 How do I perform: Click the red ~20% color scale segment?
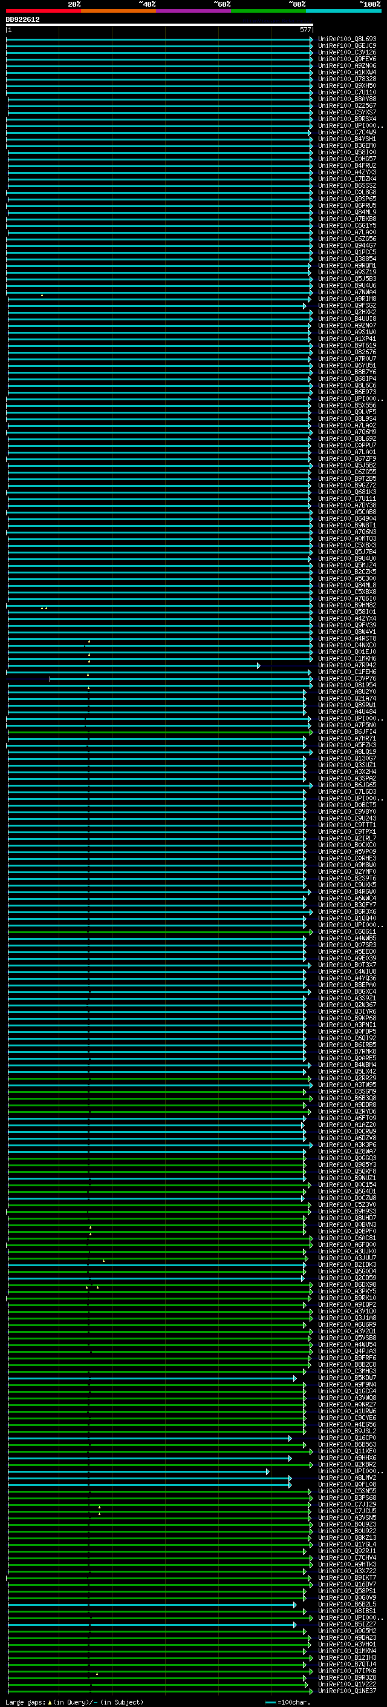(x=44, y=11)
